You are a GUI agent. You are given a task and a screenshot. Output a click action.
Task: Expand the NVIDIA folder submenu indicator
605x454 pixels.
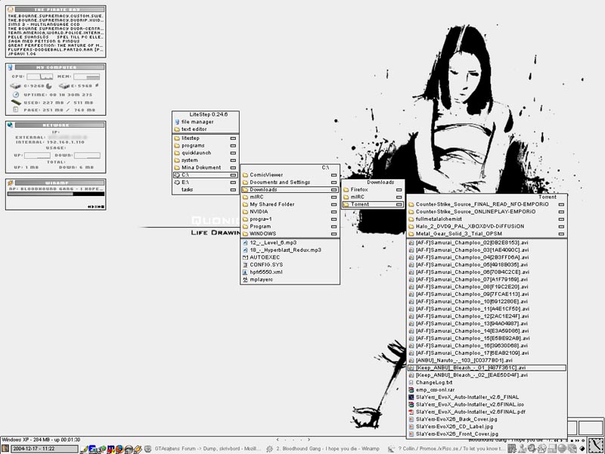(334, 212)
